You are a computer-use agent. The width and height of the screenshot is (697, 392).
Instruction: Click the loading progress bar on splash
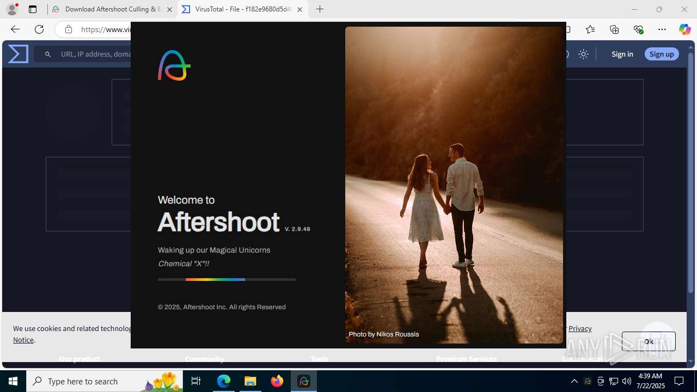[x=227, y=279]
